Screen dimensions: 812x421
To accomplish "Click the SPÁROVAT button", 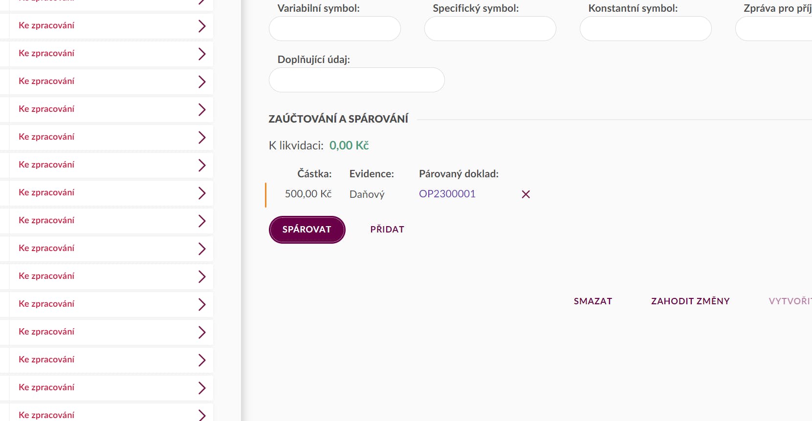I will [x=307, y=230].
